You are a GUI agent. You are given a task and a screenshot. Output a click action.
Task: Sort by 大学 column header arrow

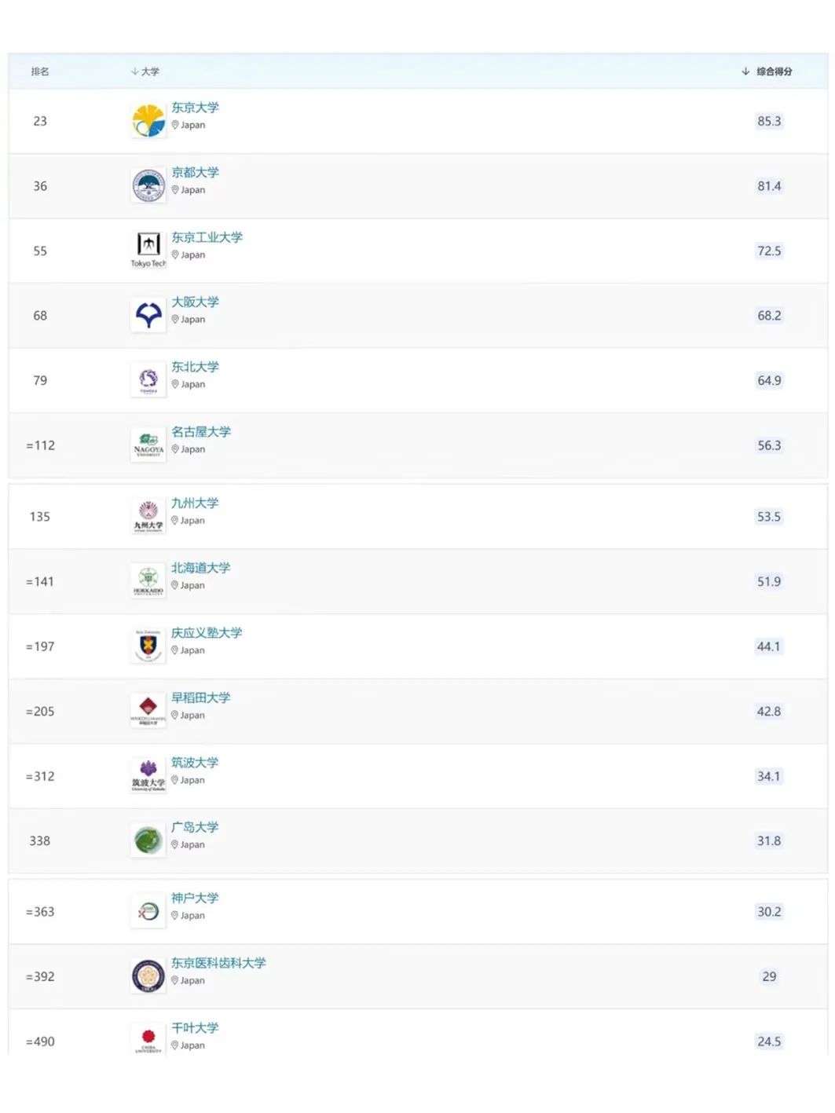(134, 71)
